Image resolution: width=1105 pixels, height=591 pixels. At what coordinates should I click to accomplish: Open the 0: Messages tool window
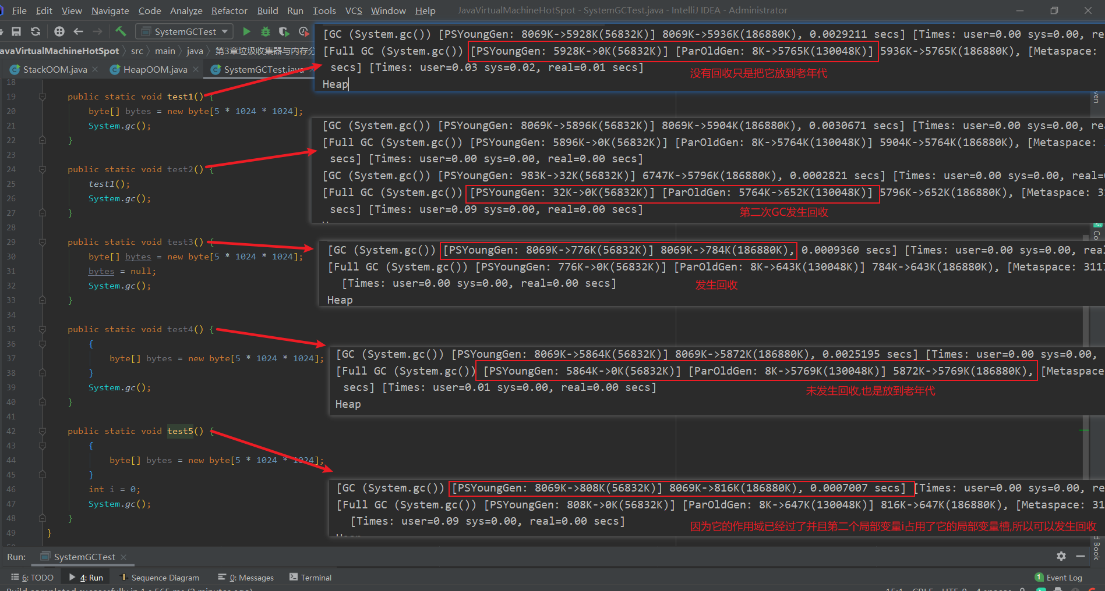245,577
